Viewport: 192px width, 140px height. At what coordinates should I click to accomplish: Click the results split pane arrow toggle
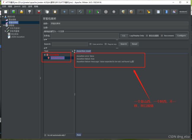74,51
